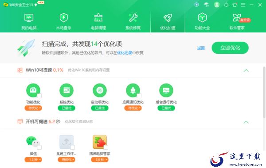
Task: Click the title bar shield icon
Action: pos(196,4)
